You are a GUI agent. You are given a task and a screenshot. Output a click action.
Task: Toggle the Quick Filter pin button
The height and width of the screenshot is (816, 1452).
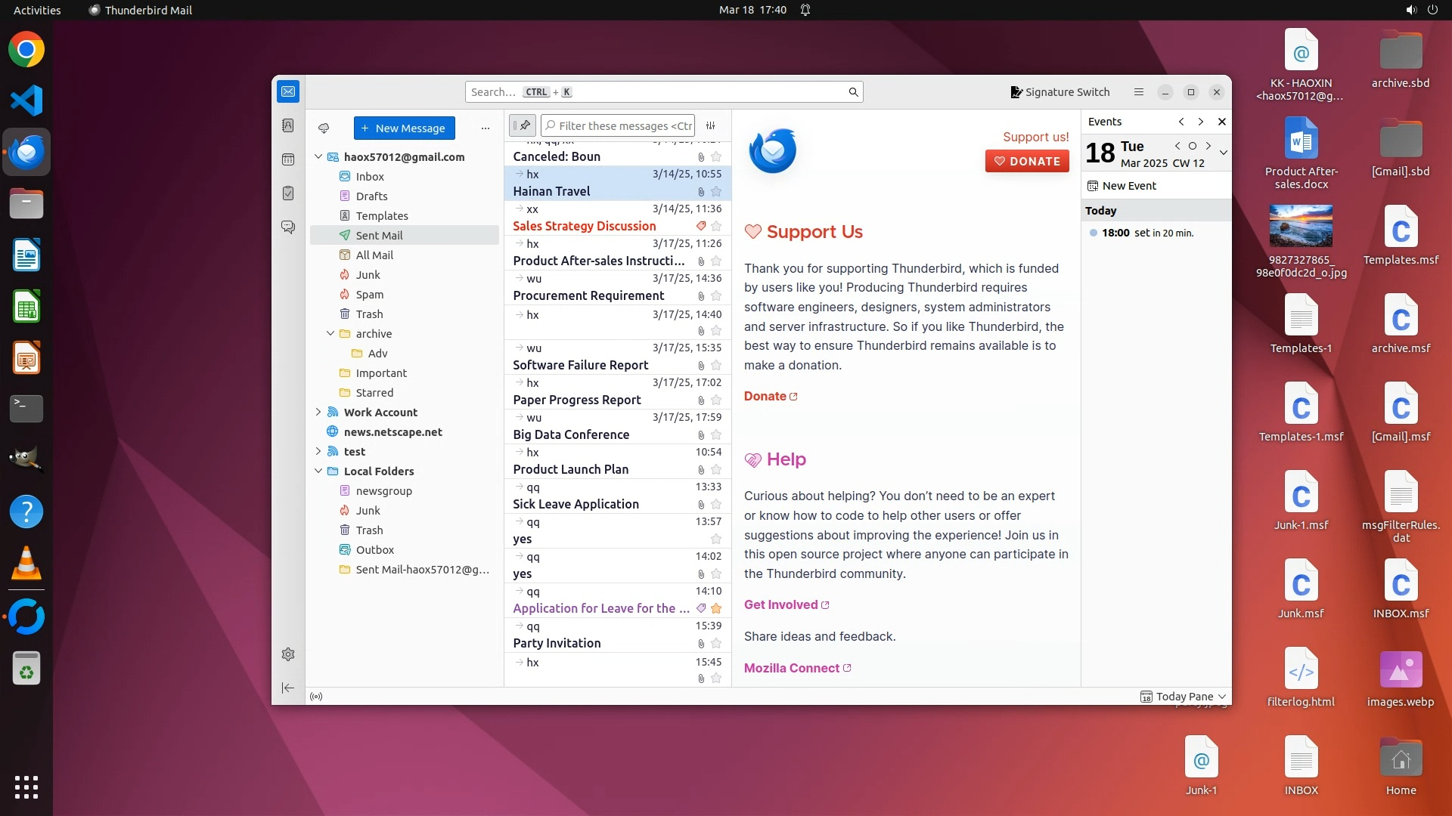pyautogui.click(x=523, y=125)
